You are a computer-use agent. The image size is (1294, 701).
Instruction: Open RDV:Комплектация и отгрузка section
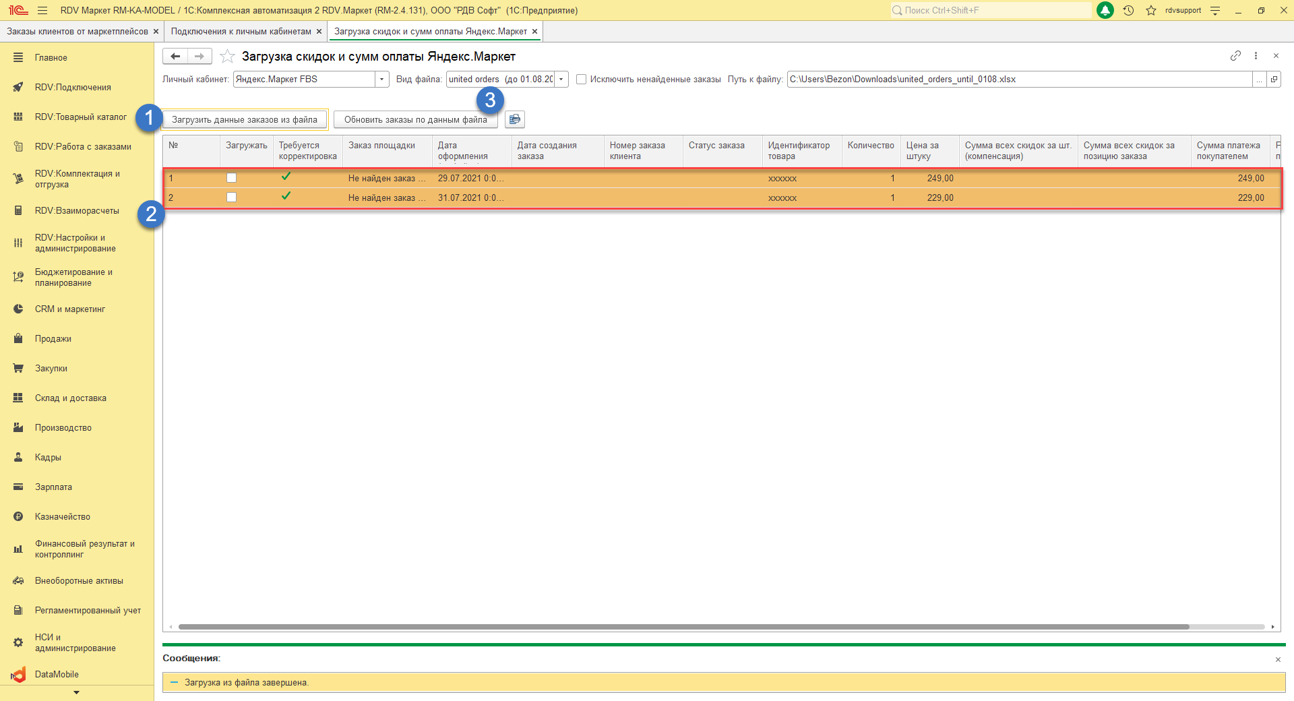pyautogui.click(x=78, y=179)
